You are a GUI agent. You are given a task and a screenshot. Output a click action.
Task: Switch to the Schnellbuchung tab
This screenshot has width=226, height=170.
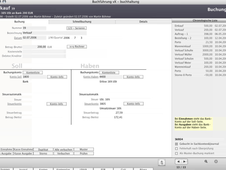(82, 22)
